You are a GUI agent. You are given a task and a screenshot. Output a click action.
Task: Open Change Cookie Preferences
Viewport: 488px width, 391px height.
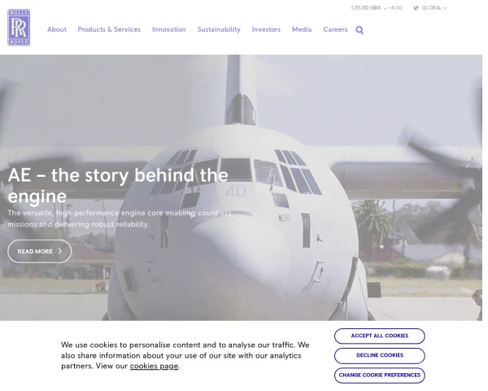coord(379,375)
